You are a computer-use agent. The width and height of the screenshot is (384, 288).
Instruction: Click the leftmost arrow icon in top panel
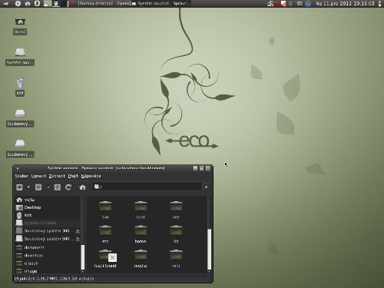click(x=6, y=4)
